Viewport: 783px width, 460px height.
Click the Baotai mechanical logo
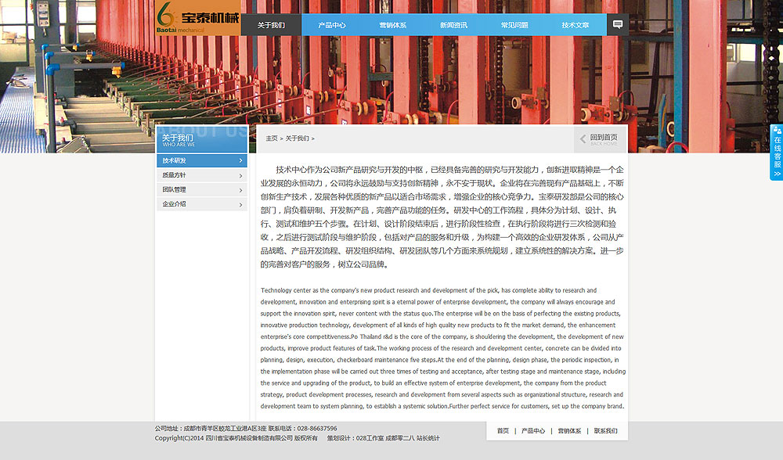198,18
